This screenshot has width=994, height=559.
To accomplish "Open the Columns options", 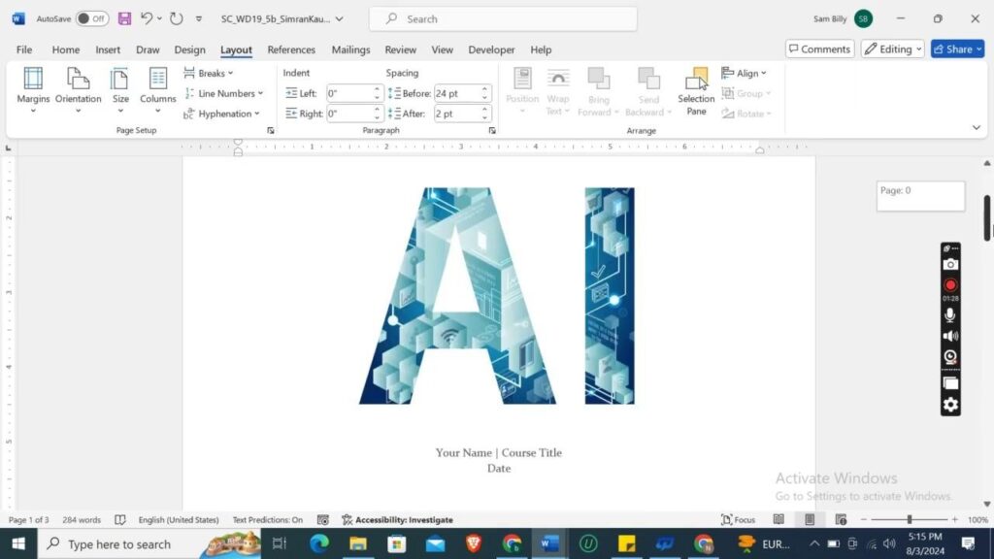I will tap(158, 89).
